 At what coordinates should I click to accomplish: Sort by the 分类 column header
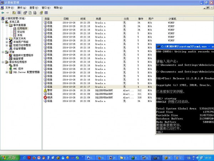click(129, 19)
